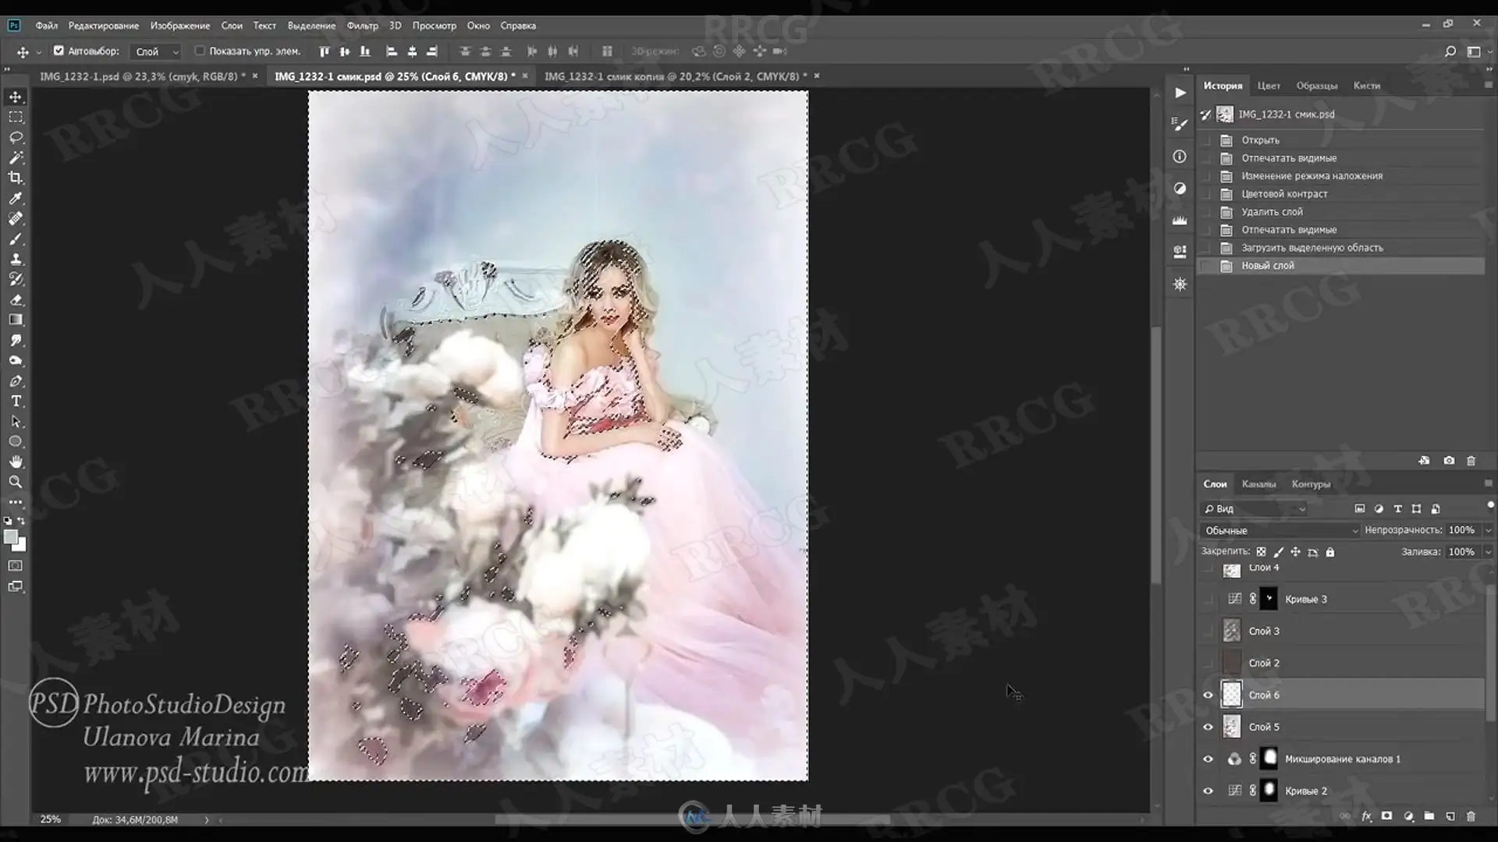Select the Crop tool
This screenshot has width=1498, height=842.
[x=16, y=178]
